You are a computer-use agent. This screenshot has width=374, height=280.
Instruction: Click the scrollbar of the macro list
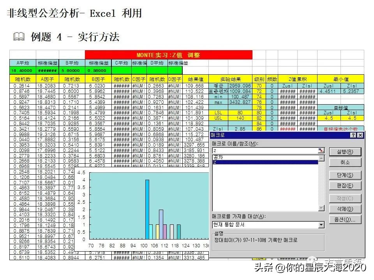tap(321, 183)
